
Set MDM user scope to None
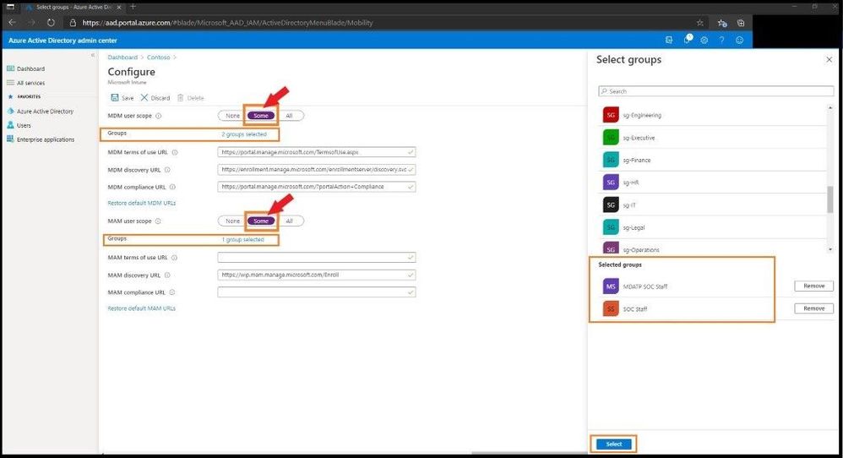point(232,116)
